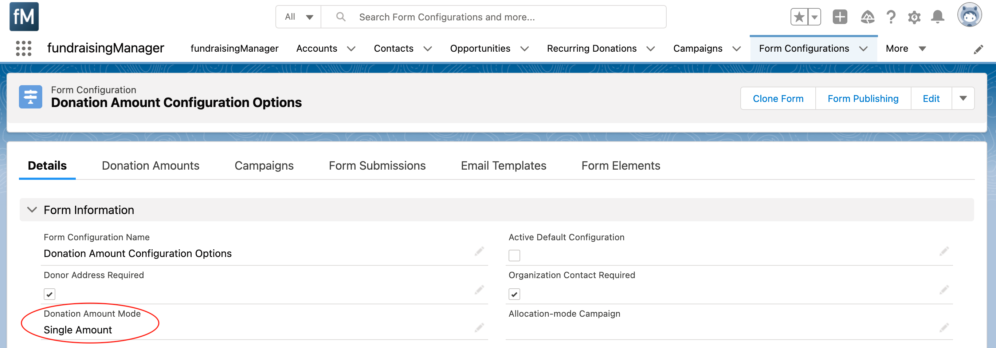The height and width of the screenshot is (348, 996).
Task: Open the Setup gear icon
Action: click(x=914, y=17)
